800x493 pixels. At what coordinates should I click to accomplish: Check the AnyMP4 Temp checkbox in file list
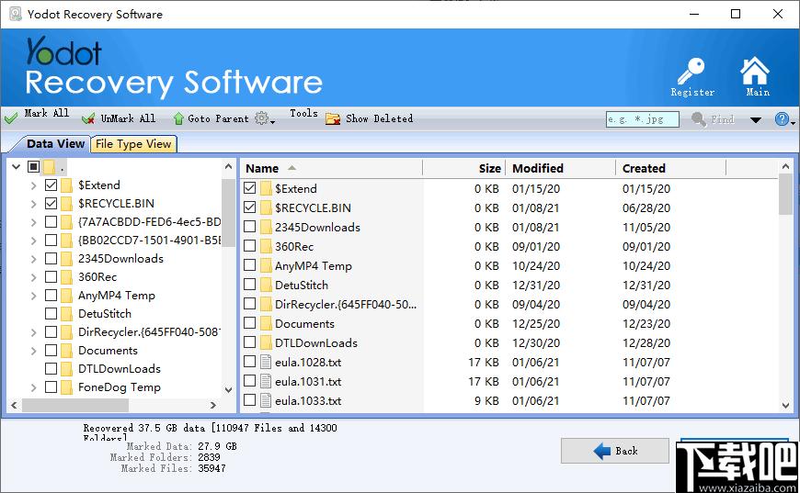click(249, 265)
